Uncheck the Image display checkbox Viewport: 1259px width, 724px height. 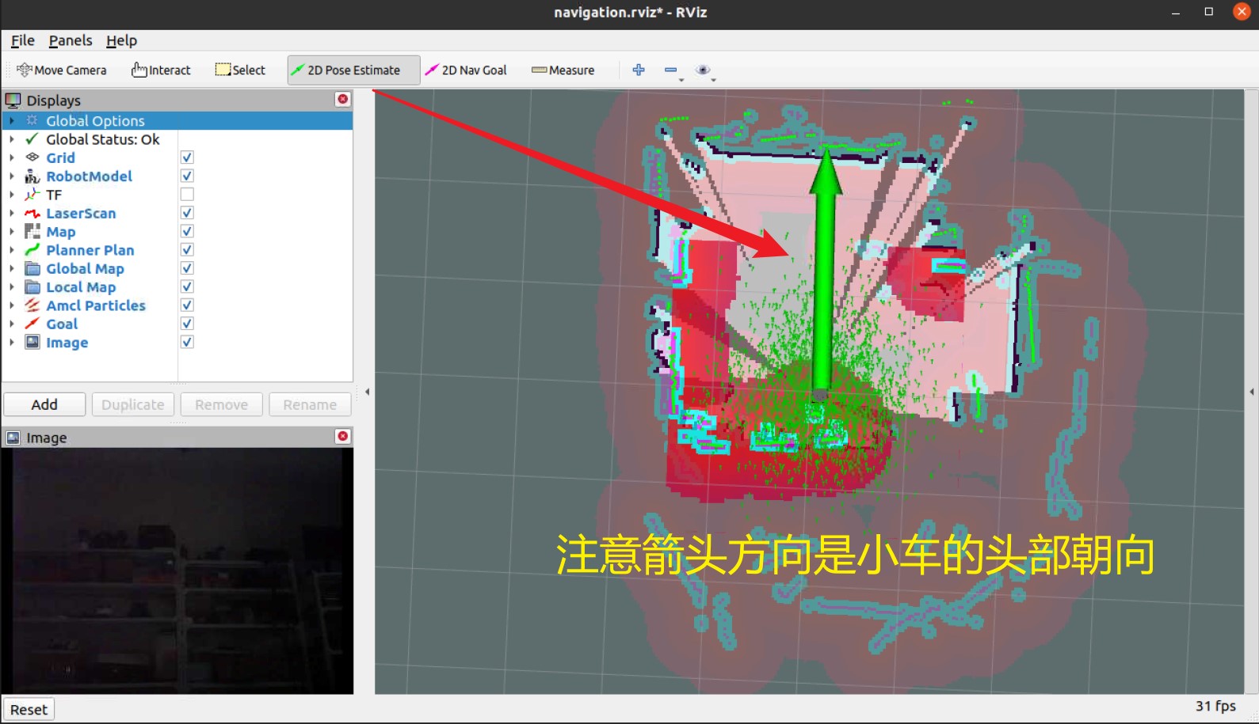187,342
